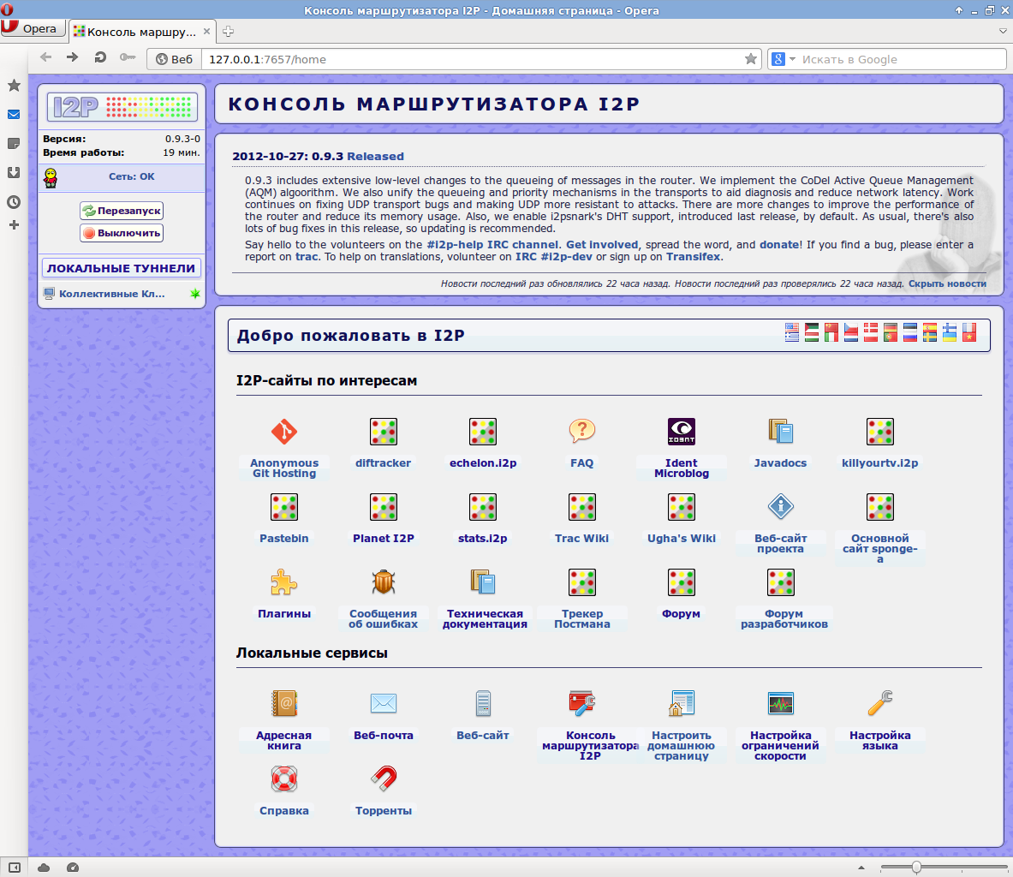Reload the page with reload button
Screen dimensions: 1013x877
[x=100, y=57]
